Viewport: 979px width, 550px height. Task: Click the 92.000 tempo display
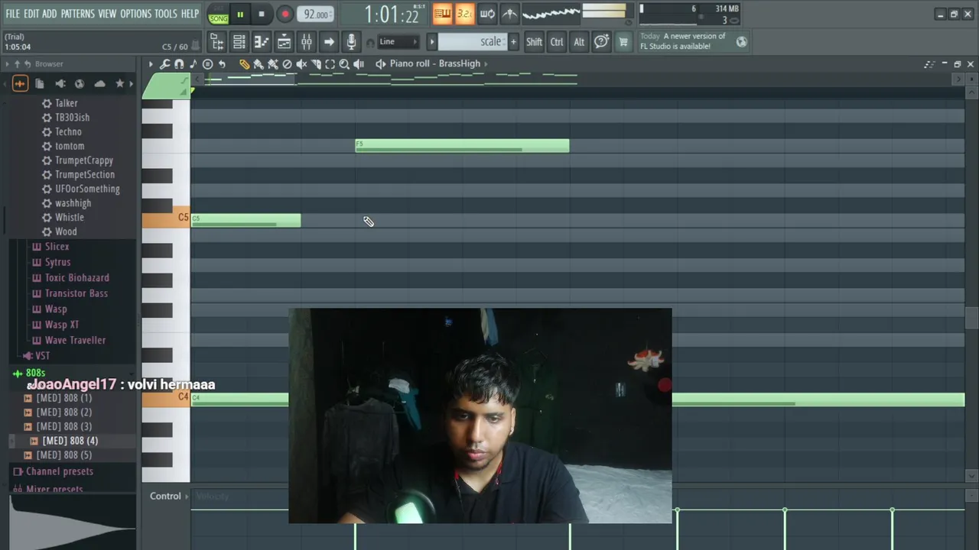click(x=316, y=15)
